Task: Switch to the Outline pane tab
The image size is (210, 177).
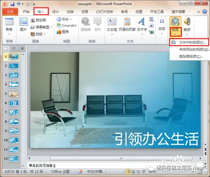Action: click(14, 49)
